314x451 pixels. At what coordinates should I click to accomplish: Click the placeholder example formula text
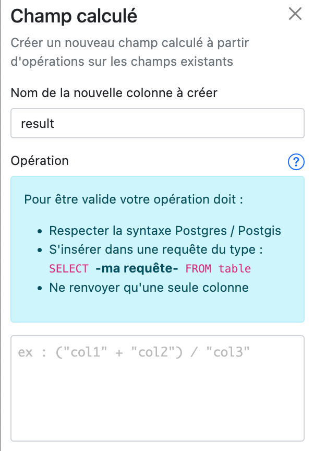134,352
